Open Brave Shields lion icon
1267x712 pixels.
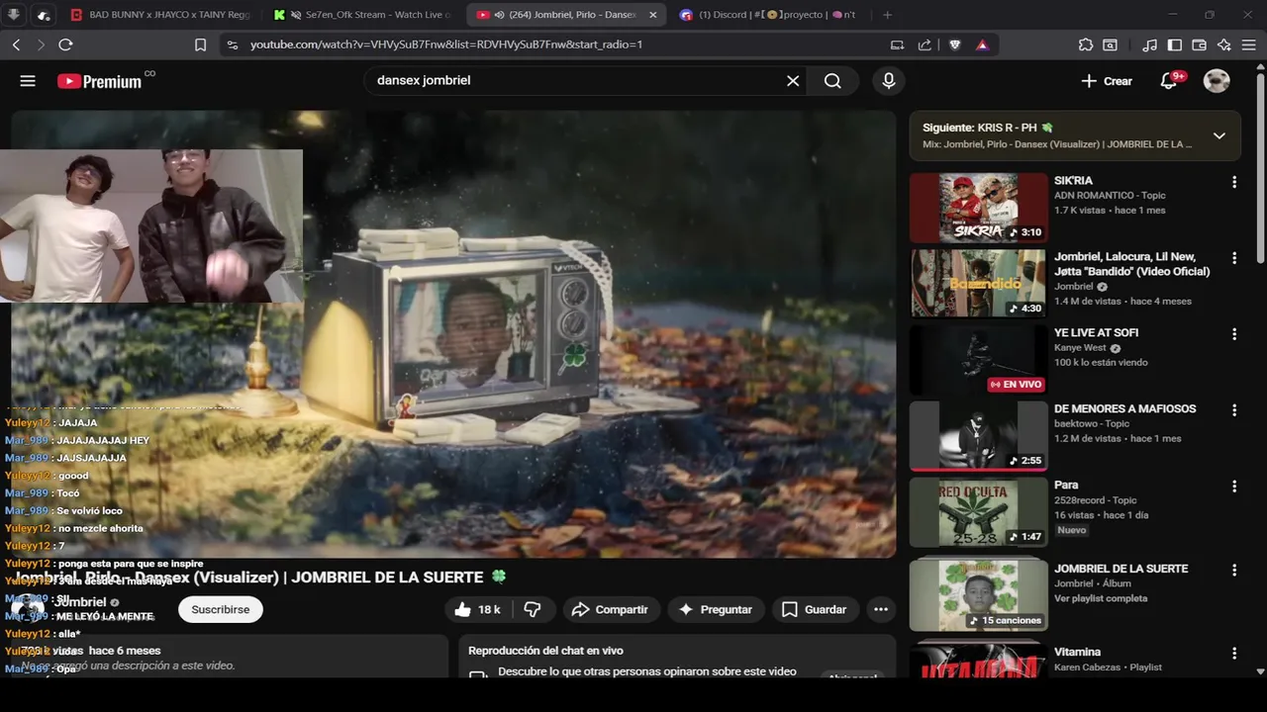click(955, 44)
